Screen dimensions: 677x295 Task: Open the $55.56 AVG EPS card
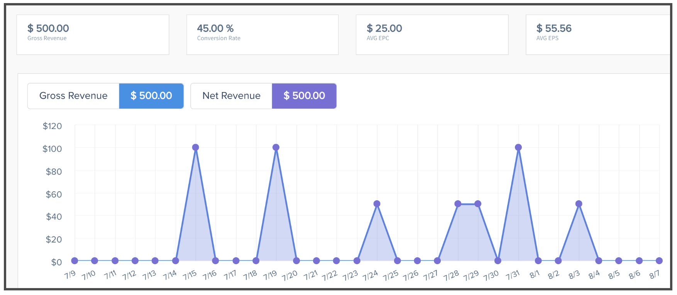click(598, 35)
